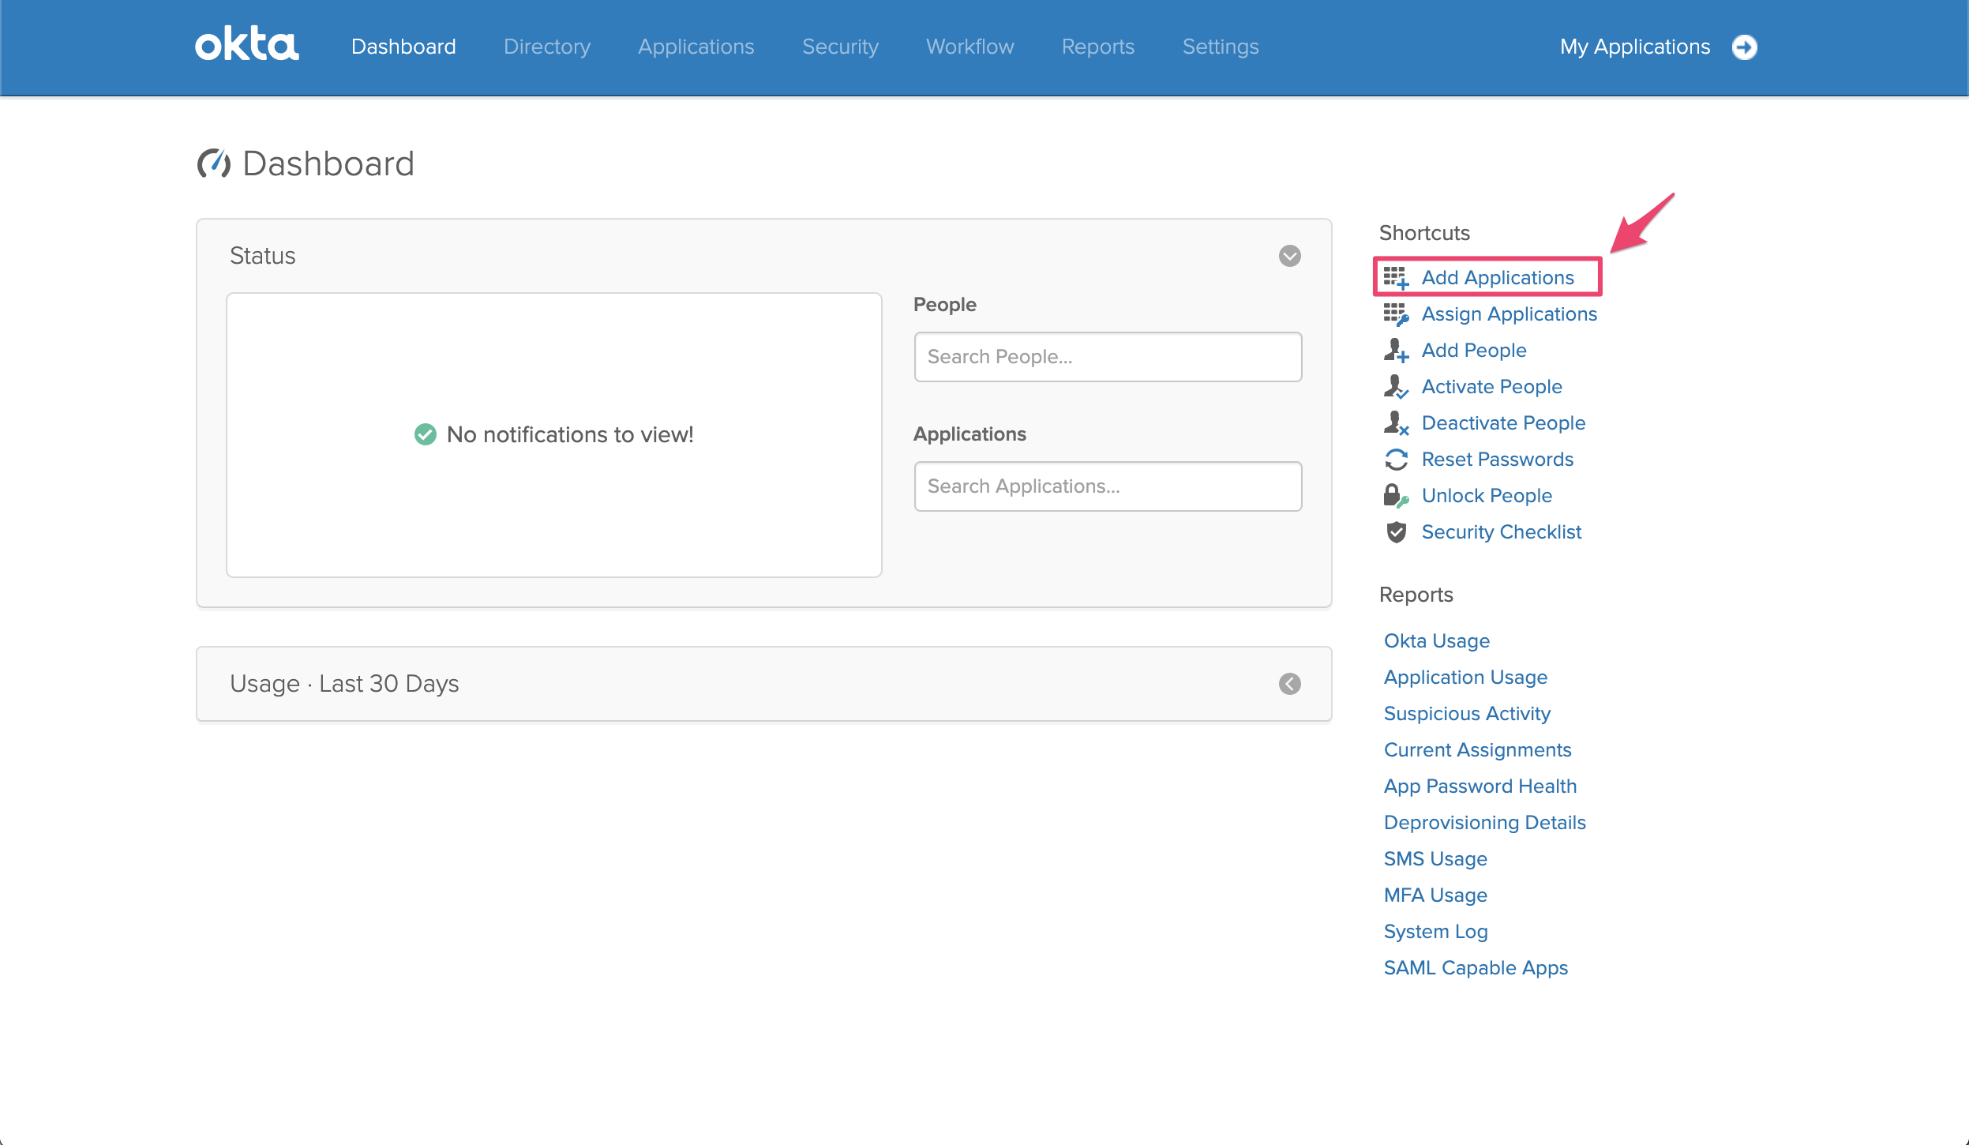Open the System Log
Viewport: 1969px width, 1145px height.
(1435, 932)
